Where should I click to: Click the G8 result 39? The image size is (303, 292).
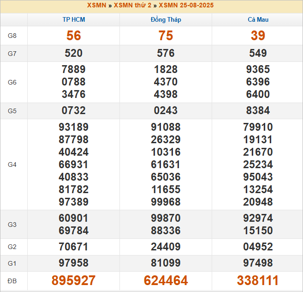(x=258, y=36)
